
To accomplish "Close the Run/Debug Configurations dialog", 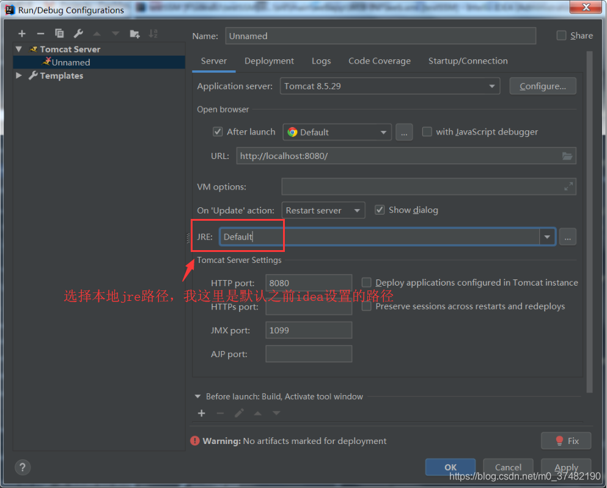I will (586, 7).
